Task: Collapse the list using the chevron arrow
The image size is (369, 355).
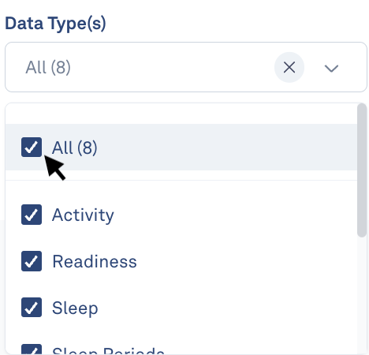Action: point(331,68)
